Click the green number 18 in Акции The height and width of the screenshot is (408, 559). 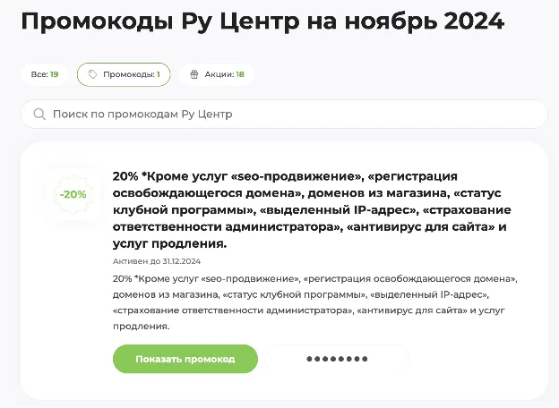click(x=240, y=74)
